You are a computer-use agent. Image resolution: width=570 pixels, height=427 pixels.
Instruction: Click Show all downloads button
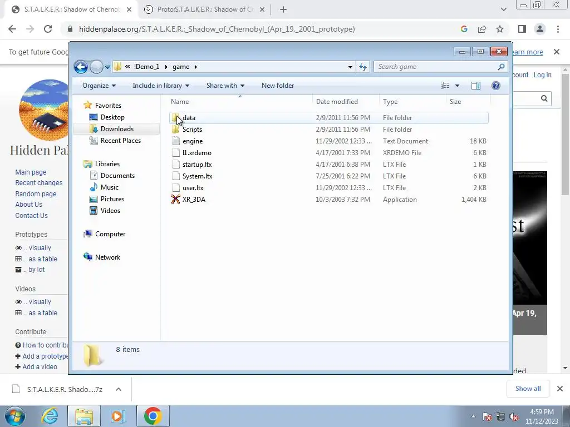[528, 389]
